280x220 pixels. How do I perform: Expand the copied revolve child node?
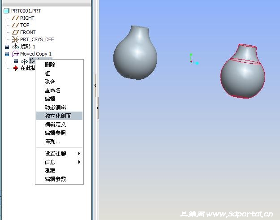pyautogui.click(x=16, y=61)
